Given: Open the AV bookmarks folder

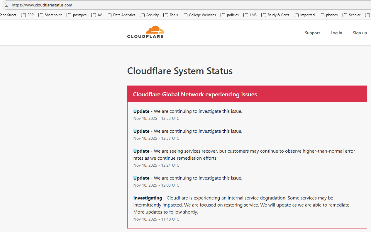Looking at the screenshot, I should pos(96,15).
